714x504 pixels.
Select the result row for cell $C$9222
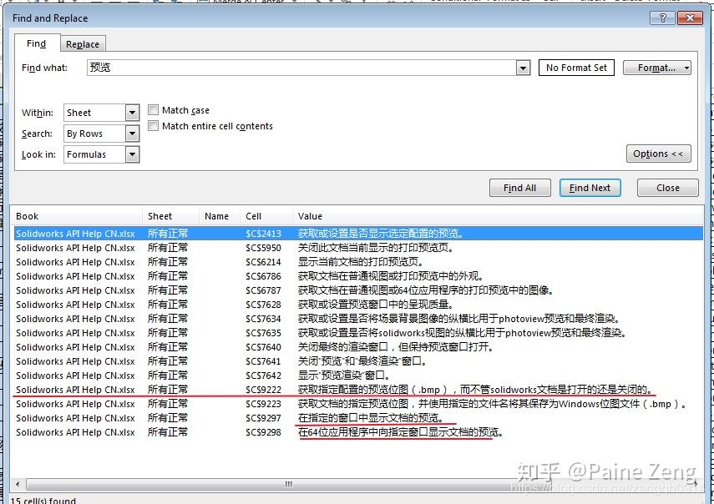point(358,390)
